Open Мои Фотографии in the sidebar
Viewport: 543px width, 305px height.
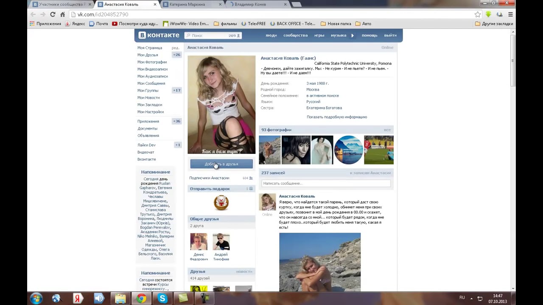(152, 62)
